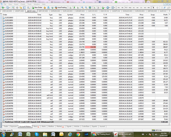Open Excel from the taskbar

tap(28, 134)
